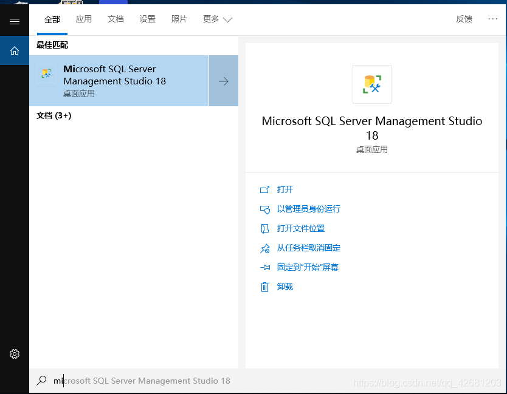507x394 pixels.
Task: Select the 照片 tab
Action: click(179, 19)
